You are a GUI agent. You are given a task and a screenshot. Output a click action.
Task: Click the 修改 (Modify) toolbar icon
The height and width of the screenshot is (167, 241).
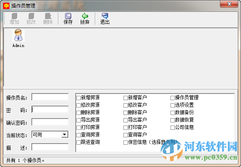tap(31, 19)
